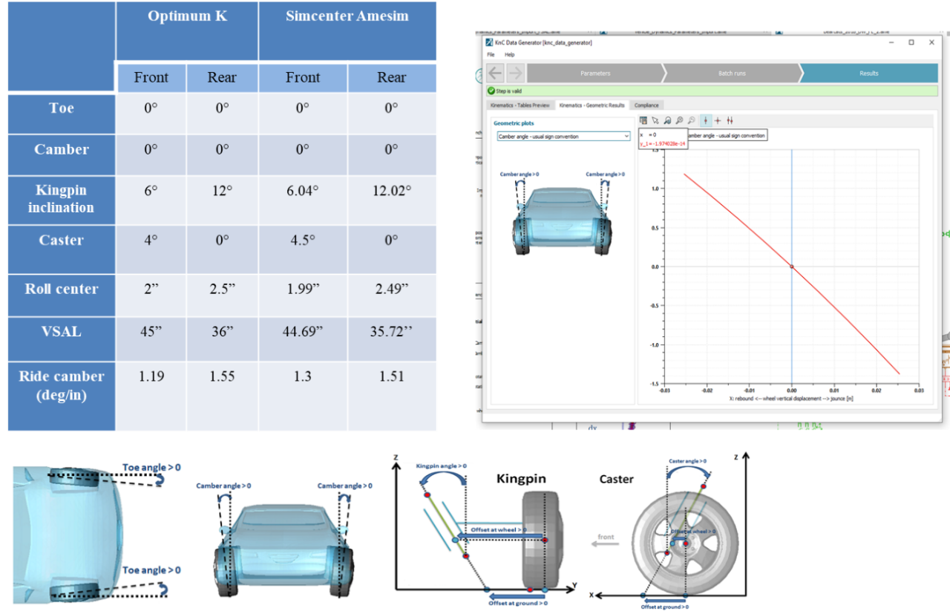The height and width of the screenshot is (614, 950).
Task: Click the Front header under Optimum K
Action: click(151, 77)
